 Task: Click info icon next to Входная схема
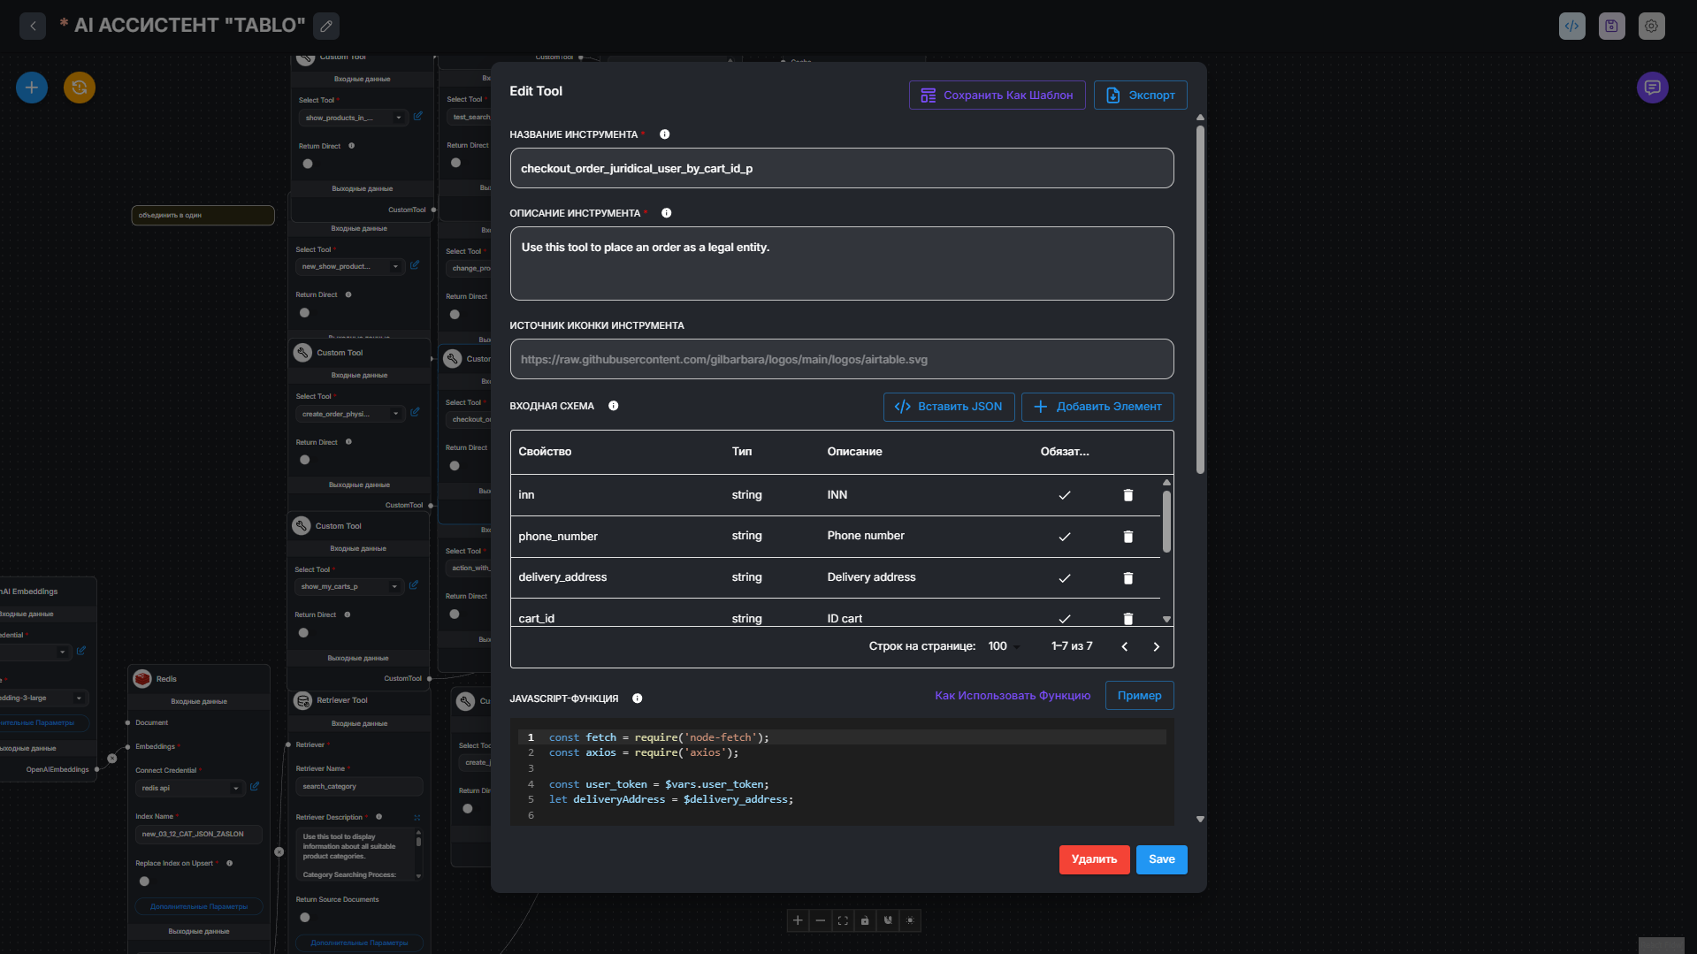click(x=613, y=406)
